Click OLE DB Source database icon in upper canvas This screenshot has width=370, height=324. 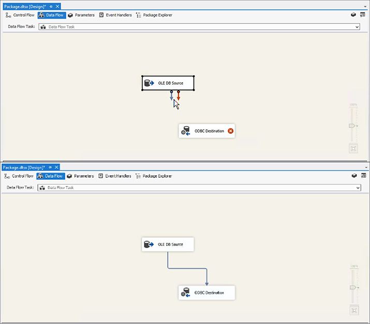[149, 83]
